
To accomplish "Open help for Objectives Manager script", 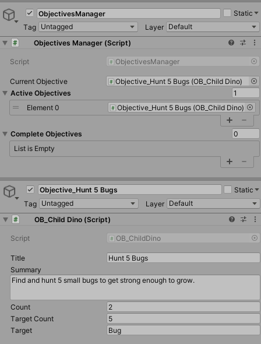I will click(231, 43).
